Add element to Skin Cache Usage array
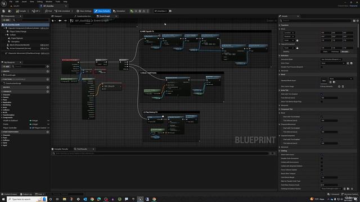 point(339,86)
